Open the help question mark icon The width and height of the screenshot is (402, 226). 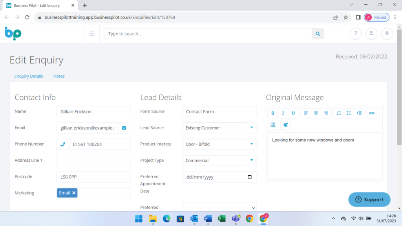[x=356, y=34]
